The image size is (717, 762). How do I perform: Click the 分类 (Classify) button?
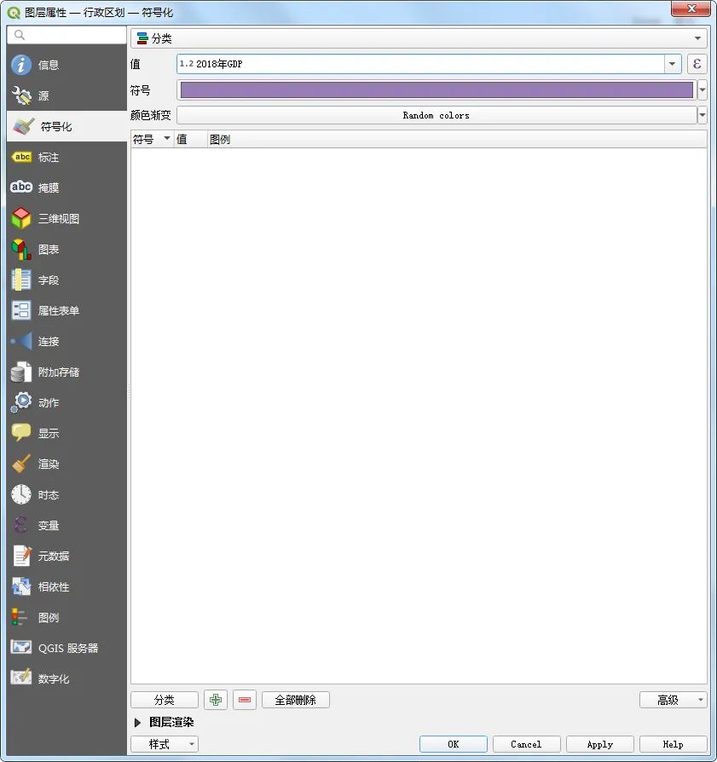(x=165, y=700)
